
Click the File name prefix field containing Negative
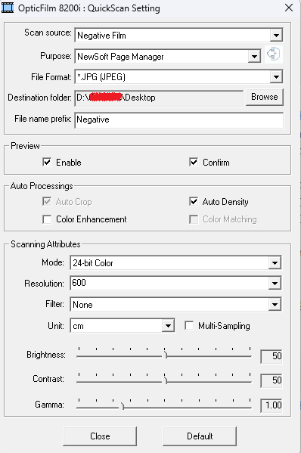coord(179,120)
